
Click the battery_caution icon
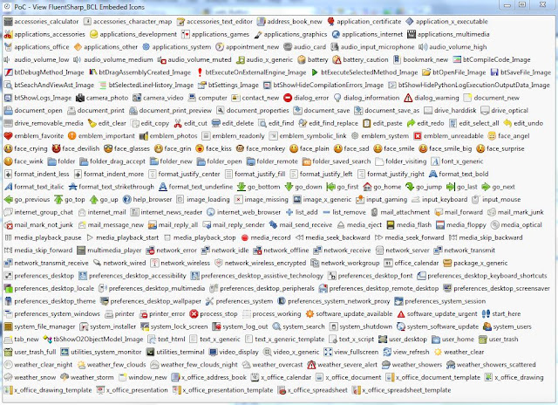click(337, 60)
